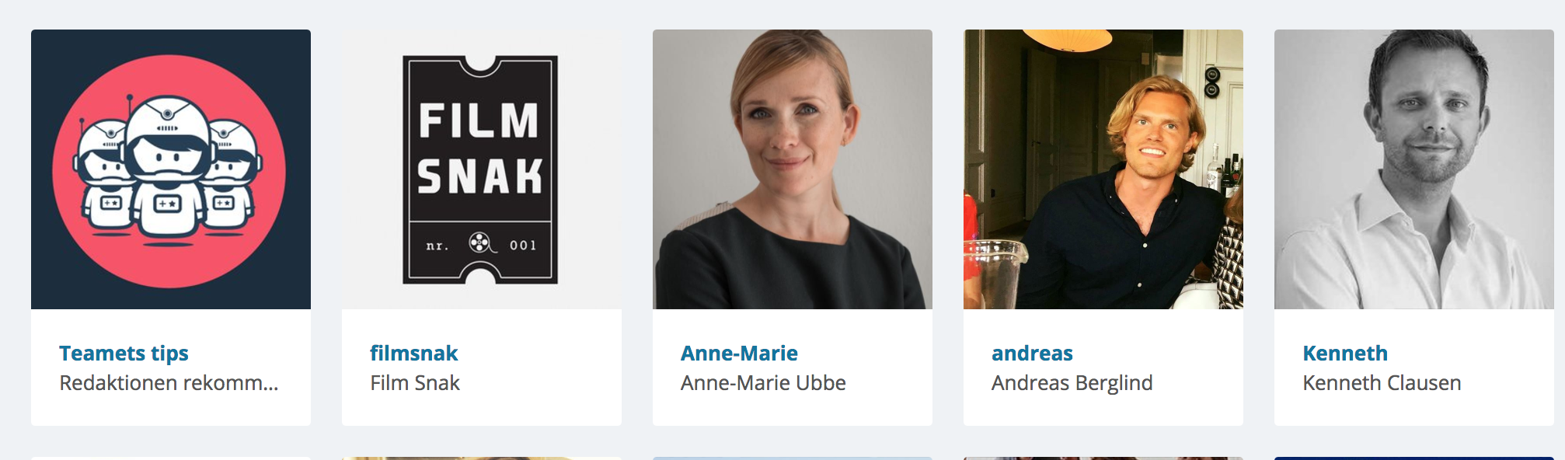Open the Teamets tips robot avatar image
This screenshot has width=1565, height=460.
[171, 169]
